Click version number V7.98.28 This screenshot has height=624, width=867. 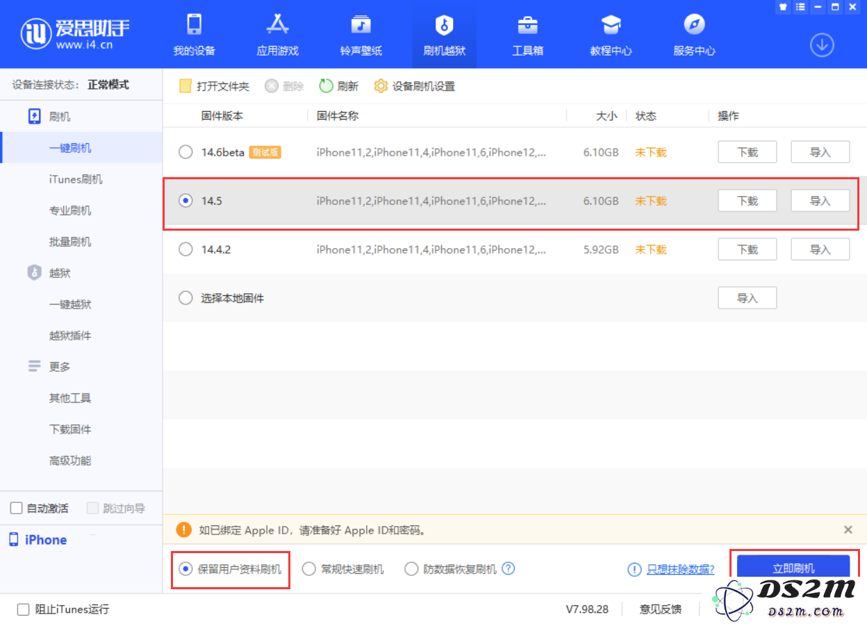587,609
